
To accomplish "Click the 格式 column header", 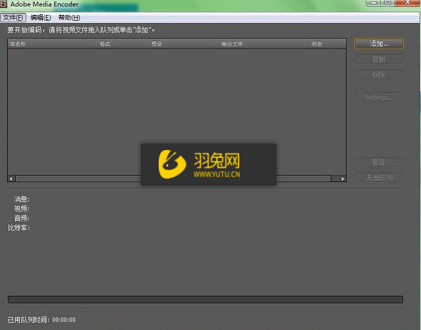I will [x=123, y=44].
